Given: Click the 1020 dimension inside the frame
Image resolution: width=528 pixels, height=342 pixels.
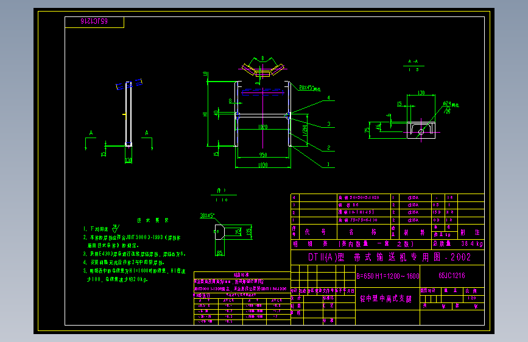Looking at the screenshot, I should [x=262, y=127].
